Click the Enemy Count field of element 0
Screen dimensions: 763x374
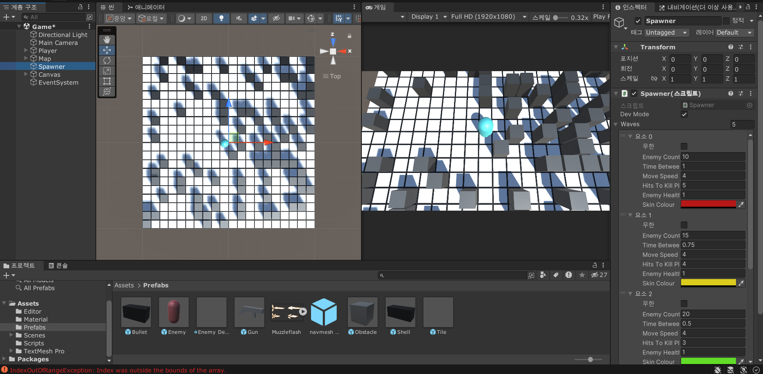pyautogui.click(x=713, y=157)
